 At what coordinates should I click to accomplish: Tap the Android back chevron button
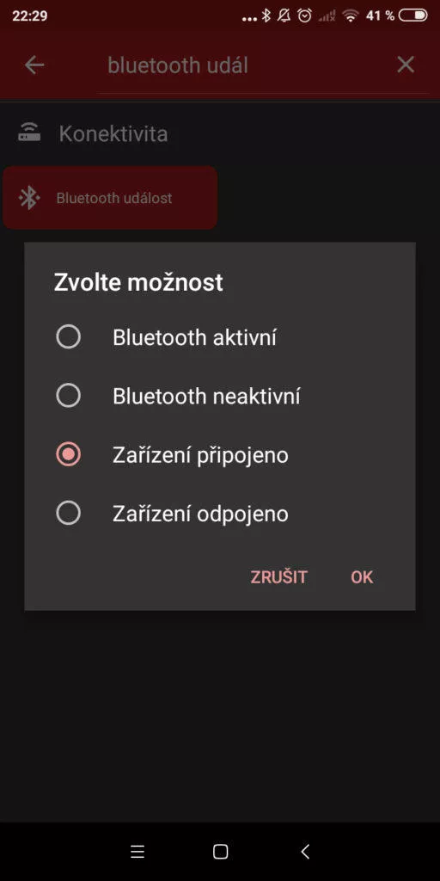coord(305,852)
